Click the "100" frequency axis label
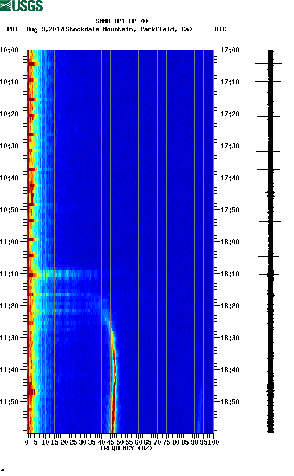The height and width of the screenshot is (476, 294). pyautogui.click(x=213, y=442)
